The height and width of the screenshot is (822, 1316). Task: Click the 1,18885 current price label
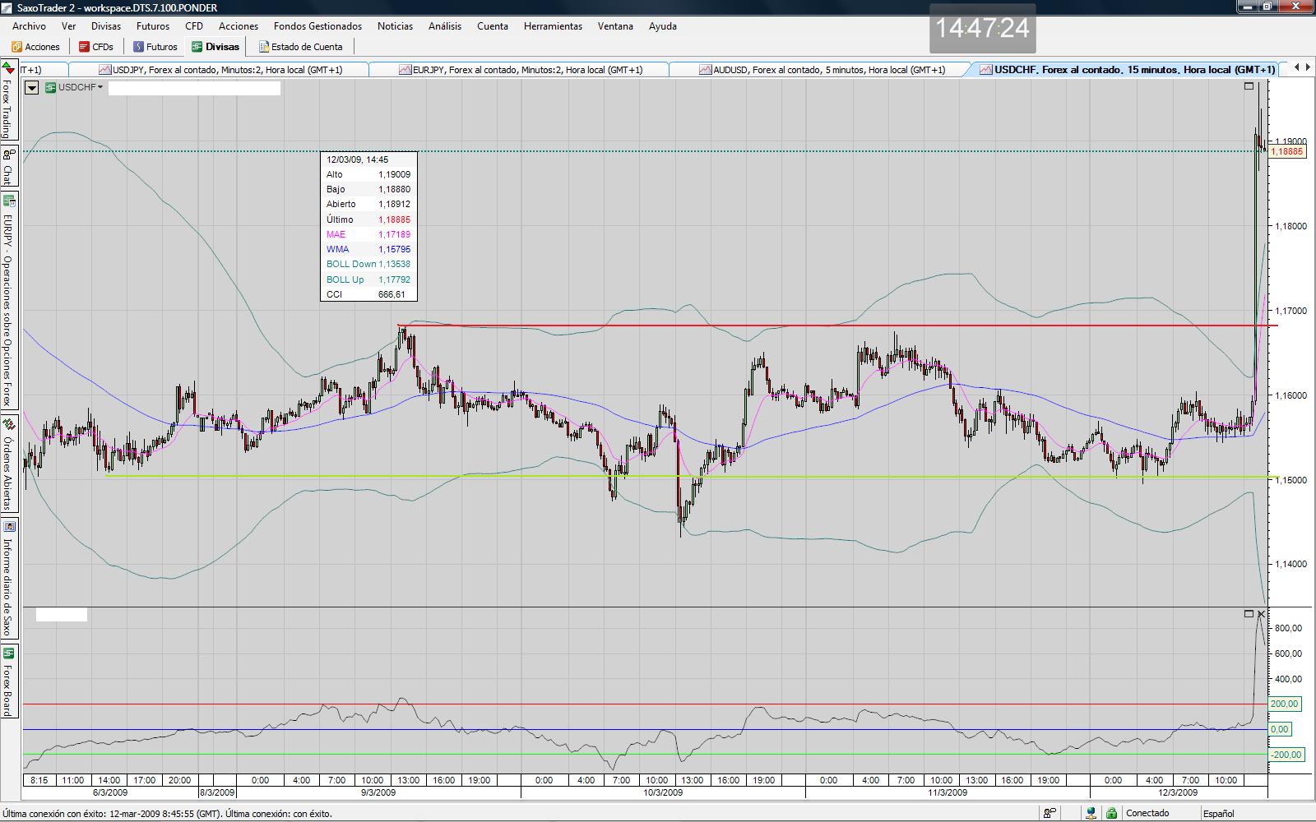coord(1287,151)
